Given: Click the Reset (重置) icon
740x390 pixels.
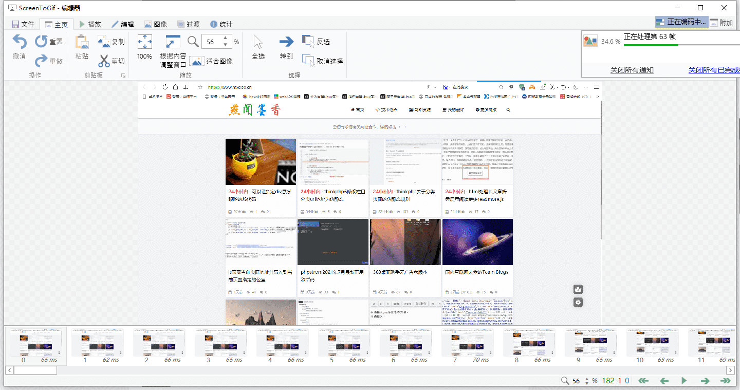Looking at the screenshot, I should [41, 42].
